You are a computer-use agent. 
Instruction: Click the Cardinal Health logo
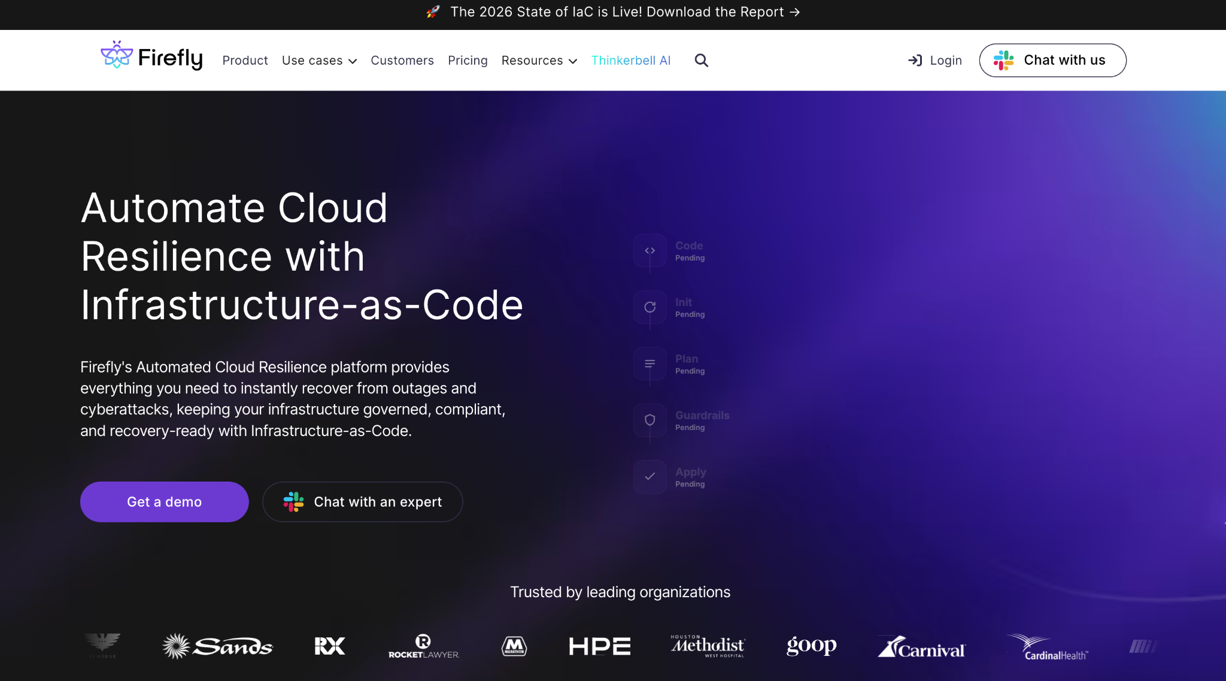[1048, 647]
